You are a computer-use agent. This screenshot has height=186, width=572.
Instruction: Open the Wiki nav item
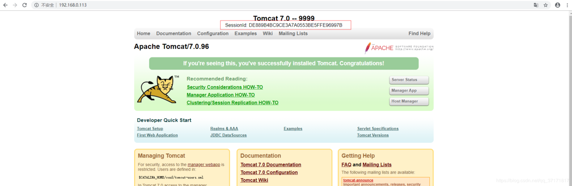click(x=268, y=33)
